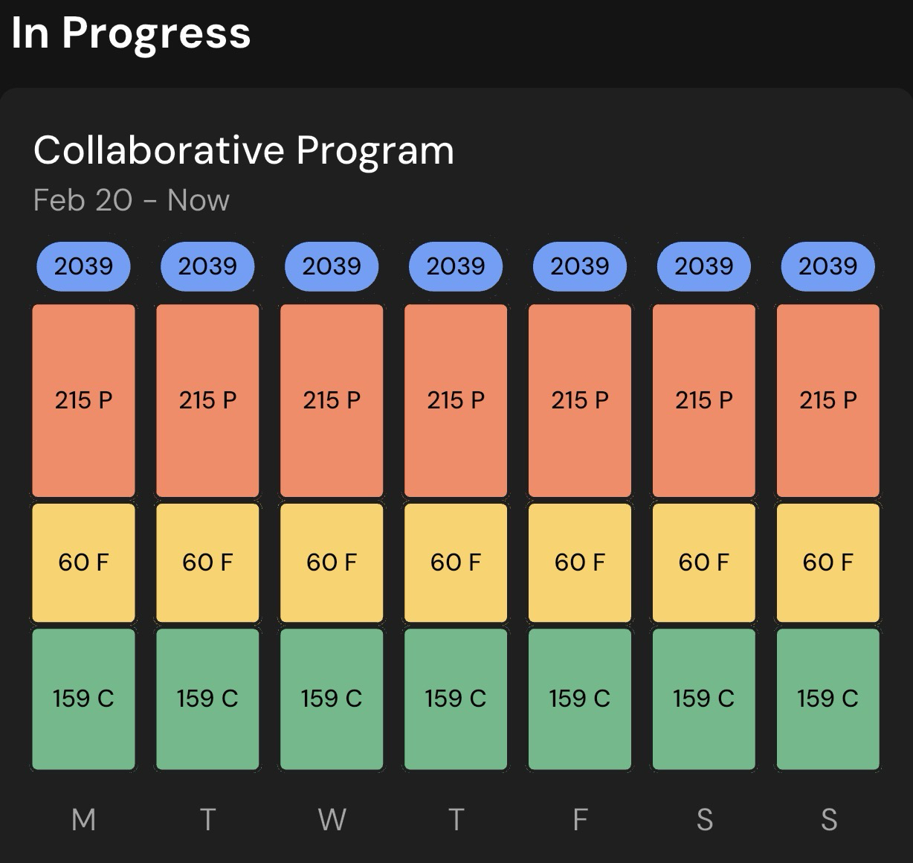Click Saturday's orange 215 P block
The image size is (913, 863).
coord(704,400)
